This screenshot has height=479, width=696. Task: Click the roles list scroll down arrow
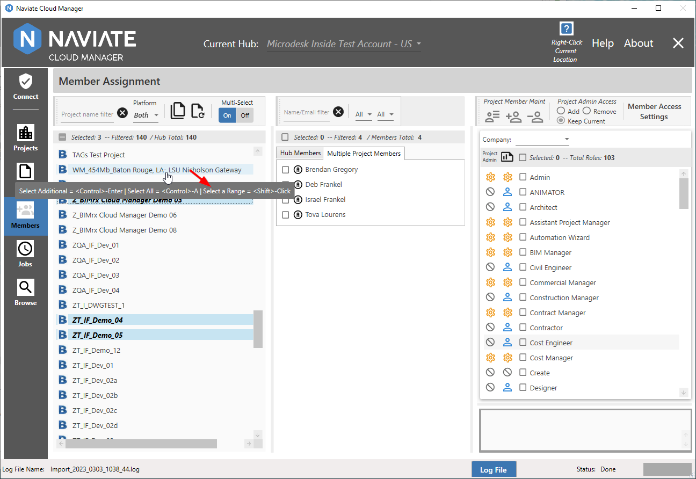tap(684, 393)
